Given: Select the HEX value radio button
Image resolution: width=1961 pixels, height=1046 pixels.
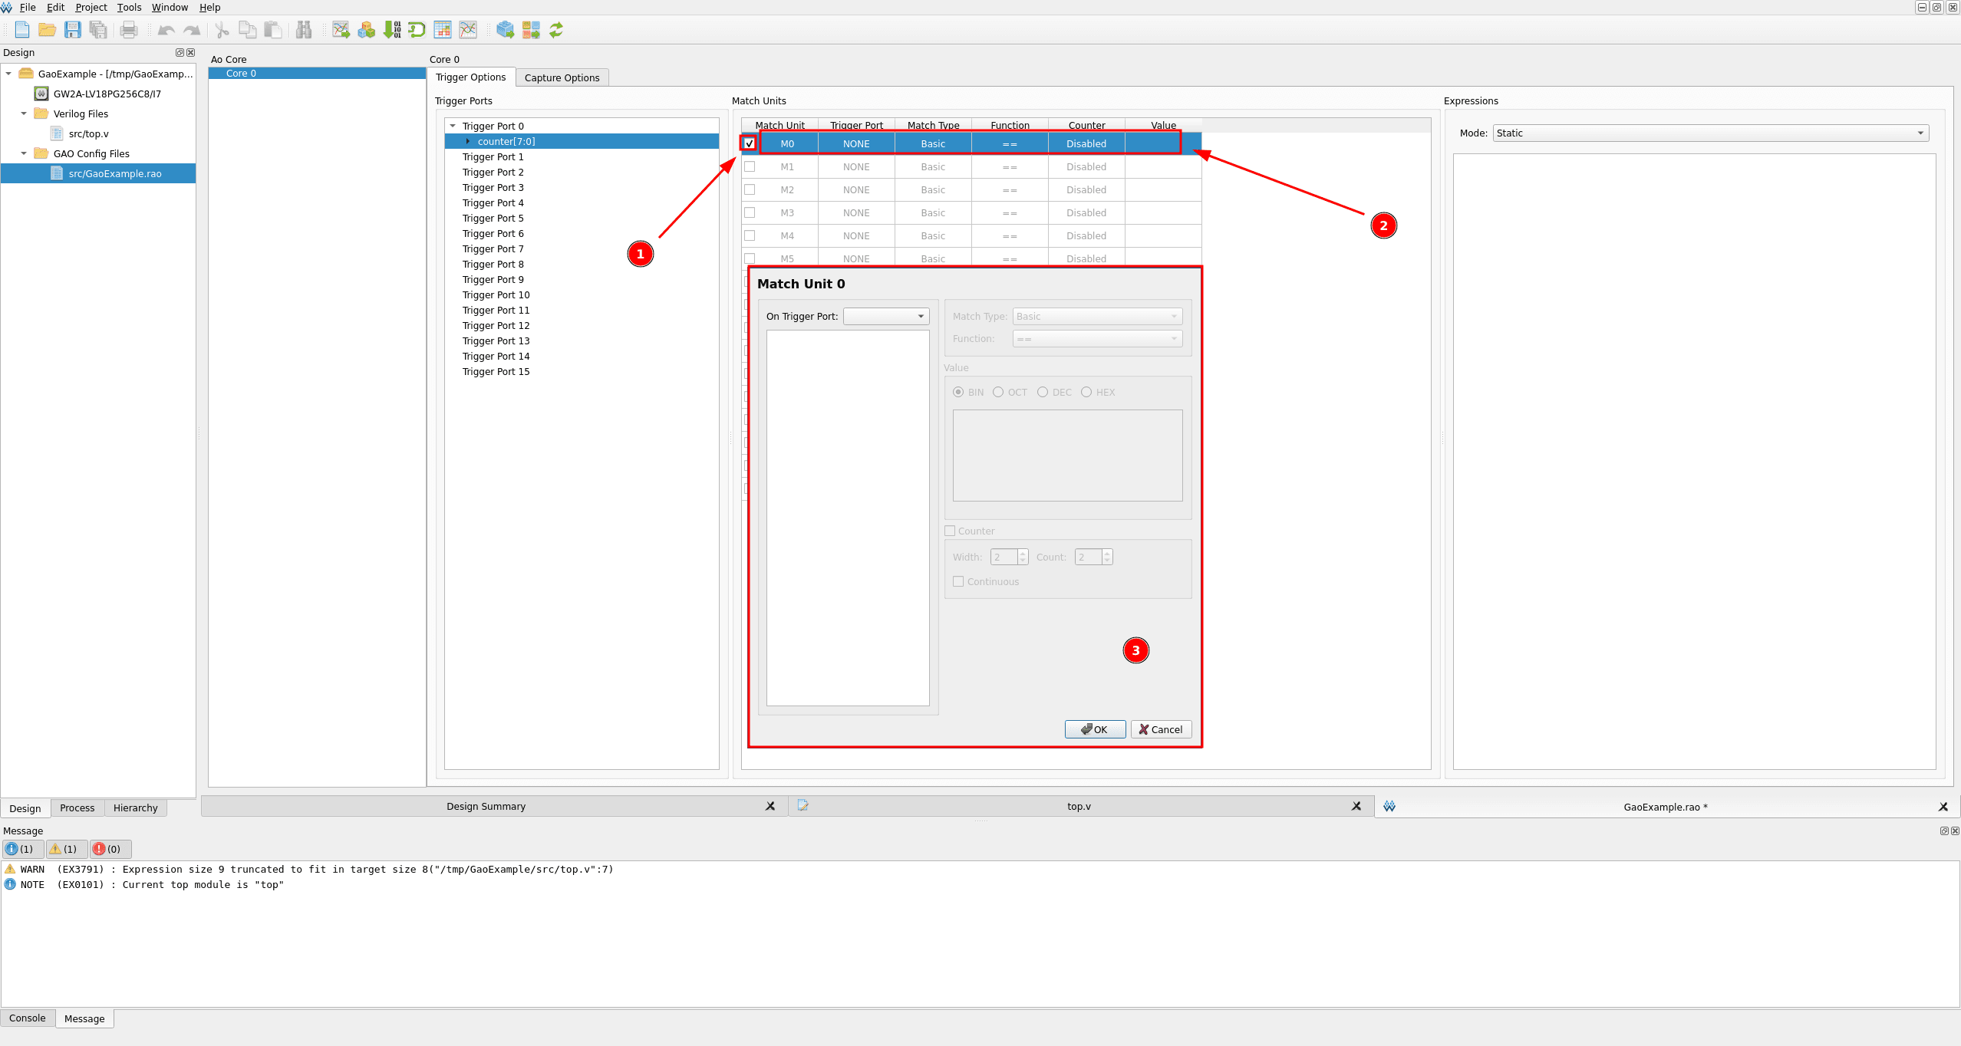Looking at the screenshot, I should pos(1086,392).
